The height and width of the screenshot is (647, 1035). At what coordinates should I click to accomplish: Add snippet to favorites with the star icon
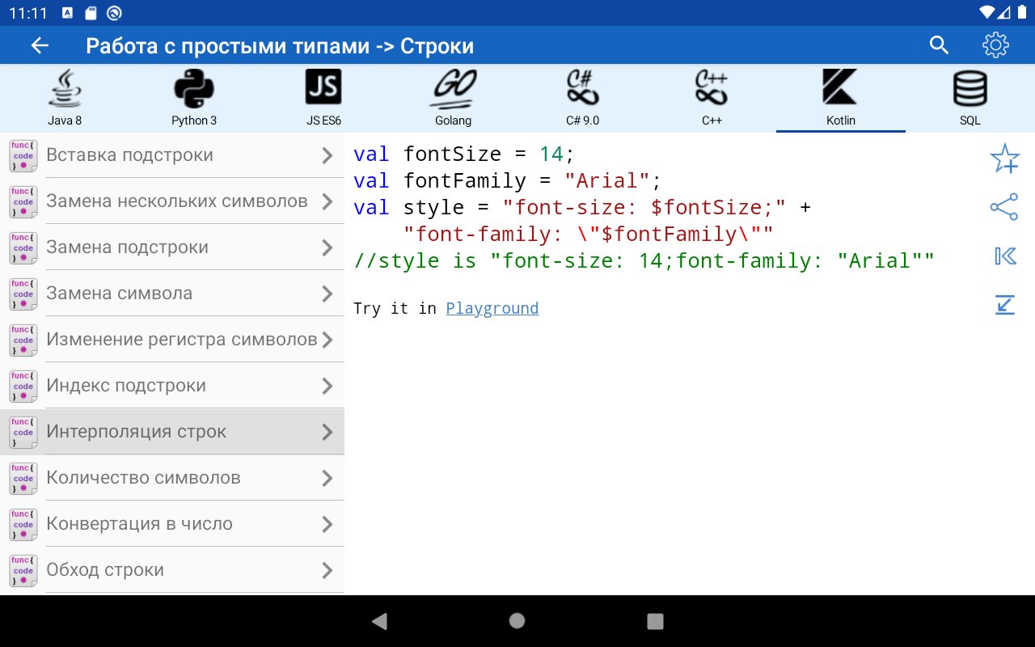click(x=1004, y=159)
